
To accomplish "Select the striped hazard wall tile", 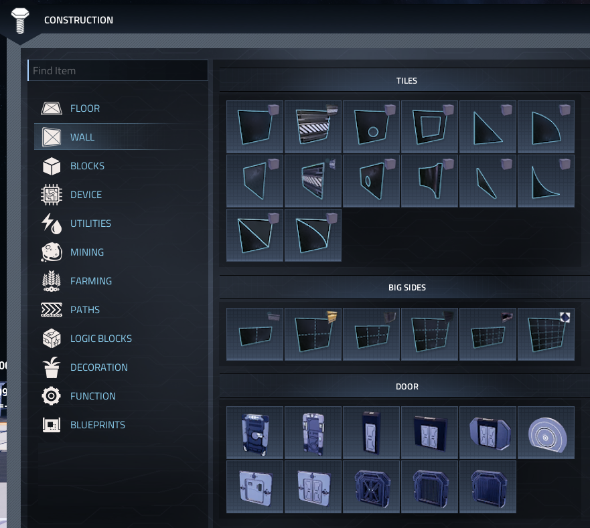I will 313,126.
